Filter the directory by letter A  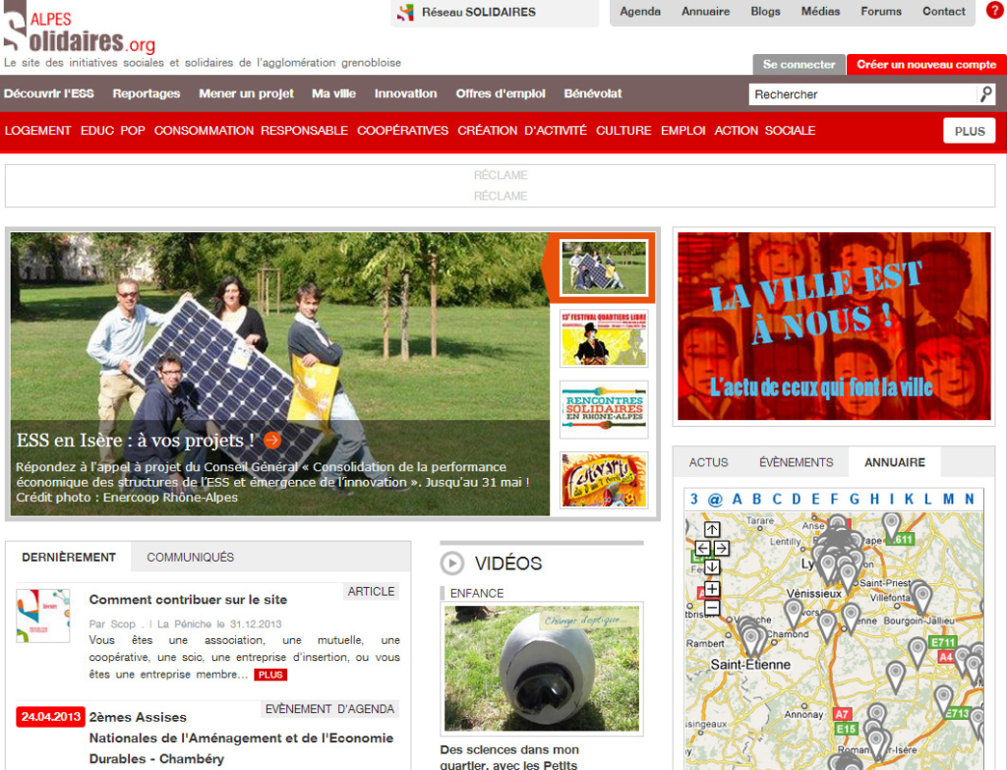(x=737, y=499)
